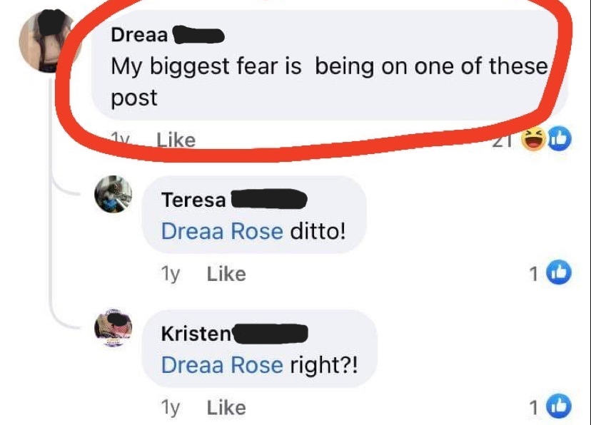Open the Dreaa Rose mention in Kristen's reply
Viewport: 591px width, 425px height.
(222, 365)
